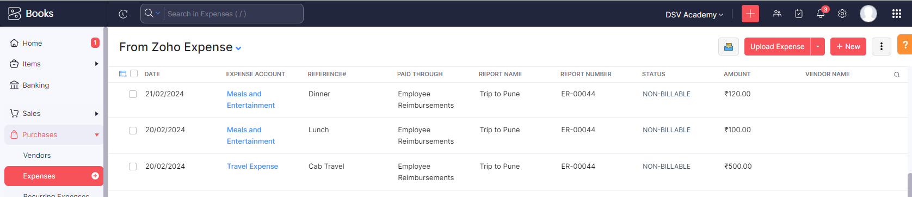Open recent activity history icon
This screenshot has height=197, width=912.
click(123, 14)
